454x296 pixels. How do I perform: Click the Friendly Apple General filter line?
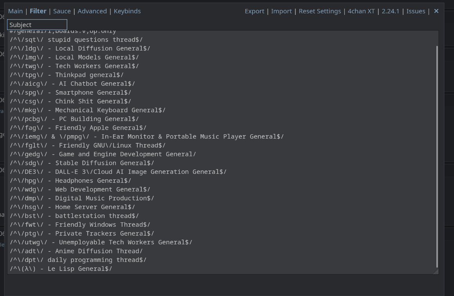point(78,128)
